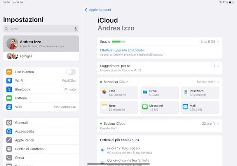Tap the battery indicator in the status bar
Viewport: 237px width, 166px height.
tap(232, 2)
